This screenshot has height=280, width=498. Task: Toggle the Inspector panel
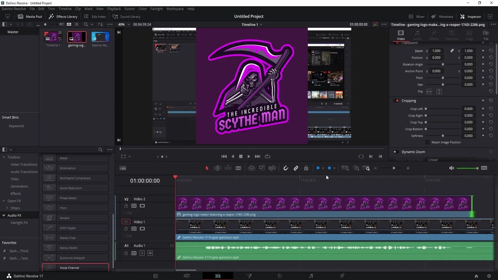[x=471, y=17]
